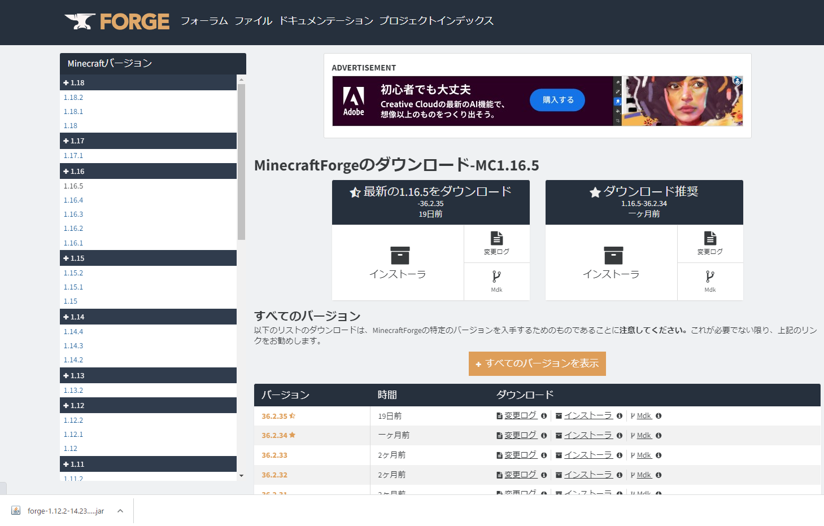Go to ドキュメンテーション in top navigation
Screen dimensions: 824x526
326,21
